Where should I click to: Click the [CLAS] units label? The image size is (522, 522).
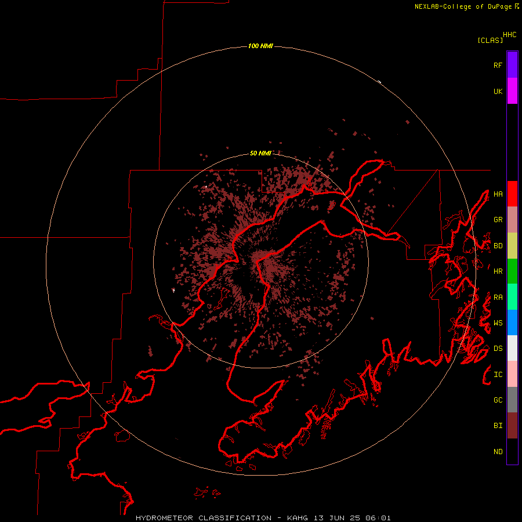tap(490, 40)
